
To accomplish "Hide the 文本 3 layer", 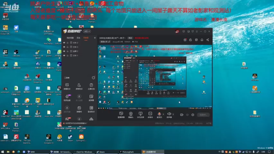I will pyautogui.click(x=64, y=47).
